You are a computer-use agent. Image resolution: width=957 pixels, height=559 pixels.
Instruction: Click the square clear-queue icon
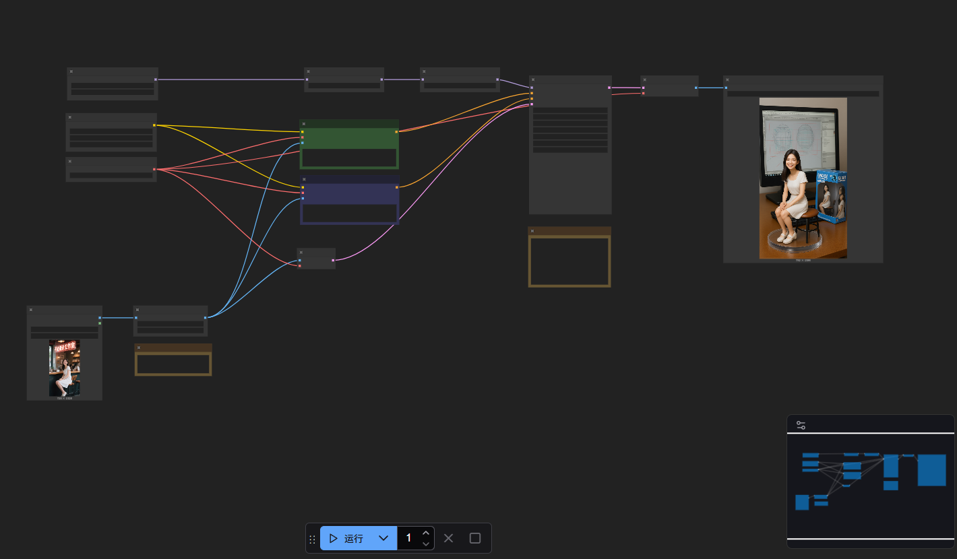(475, 538)
